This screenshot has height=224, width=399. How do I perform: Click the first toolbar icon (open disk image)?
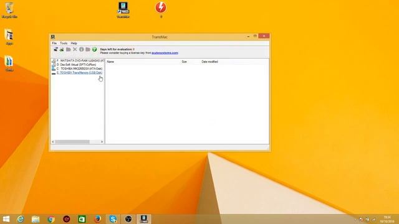click(55, 49)
